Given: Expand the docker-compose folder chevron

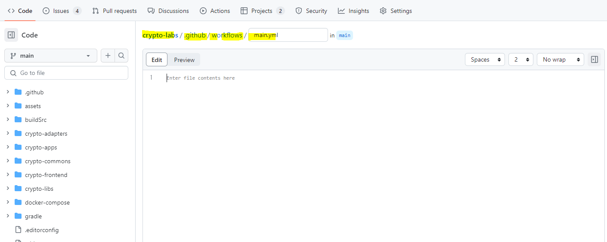Looking at the screenshot, I should coord(8,202).
